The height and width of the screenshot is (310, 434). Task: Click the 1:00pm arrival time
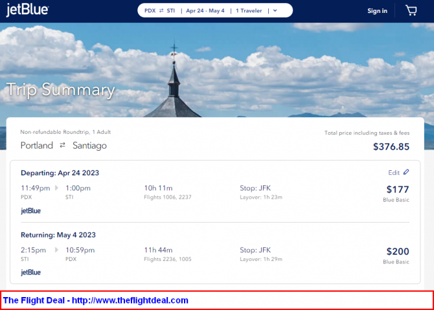(78, 188)
